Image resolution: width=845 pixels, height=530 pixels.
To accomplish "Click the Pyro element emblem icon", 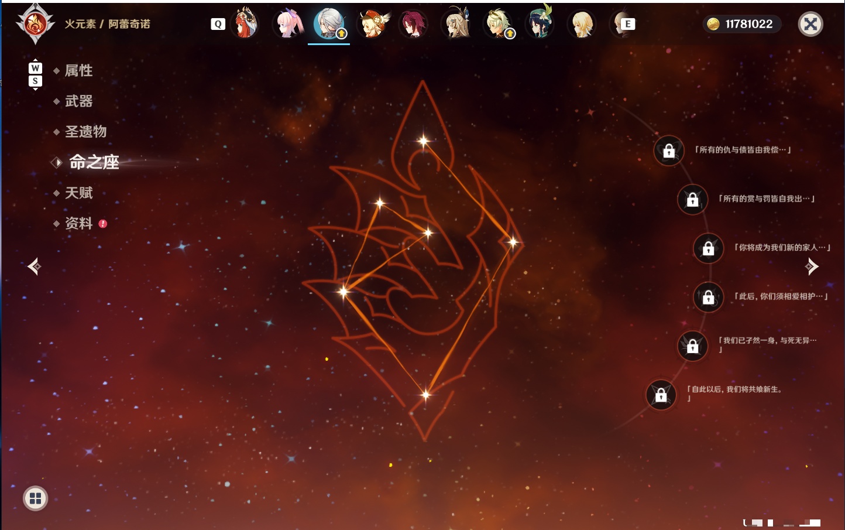I will [x=35, y=24].
